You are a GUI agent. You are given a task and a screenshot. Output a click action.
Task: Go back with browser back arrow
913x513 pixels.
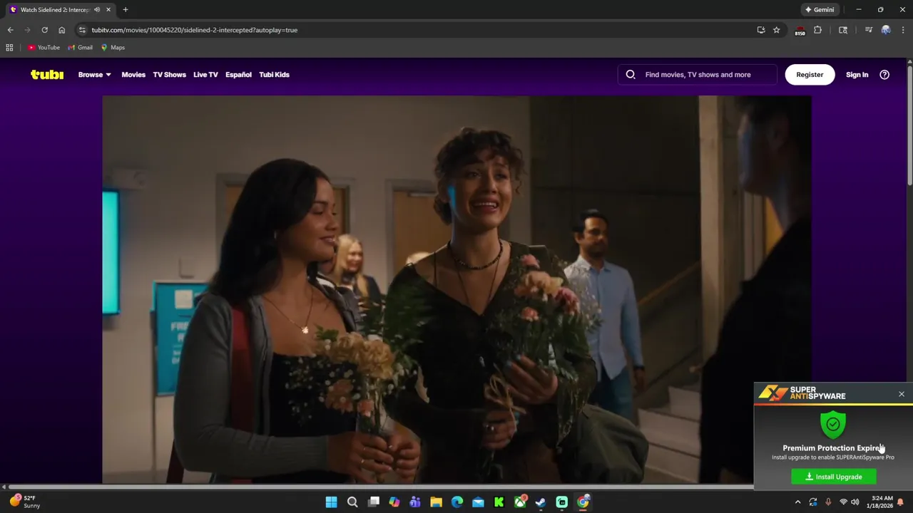click(x=10, y=30)
